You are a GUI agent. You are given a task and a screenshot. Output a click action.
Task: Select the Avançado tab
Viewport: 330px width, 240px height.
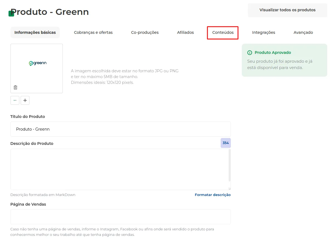[303, 32]
